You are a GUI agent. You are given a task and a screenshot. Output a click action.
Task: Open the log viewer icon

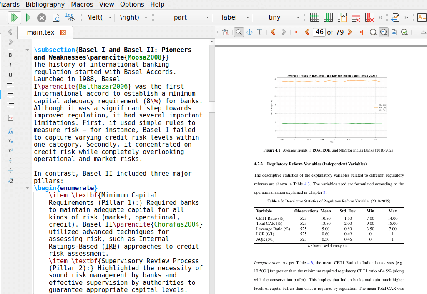click(x=70, y=17)
